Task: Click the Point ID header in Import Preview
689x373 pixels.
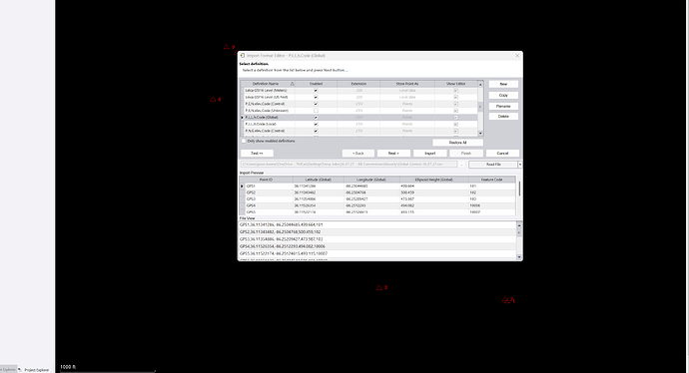Action: pyautogui.click(x=266, y=180)
